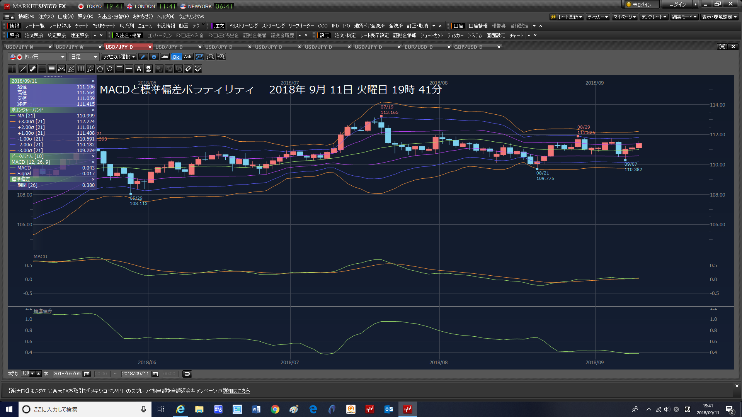
Task: Select the vertical lines time zone tool
Action: coord(81,69)
